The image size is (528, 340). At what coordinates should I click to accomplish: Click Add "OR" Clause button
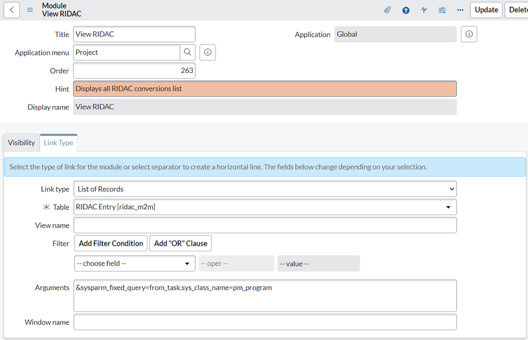181,243
